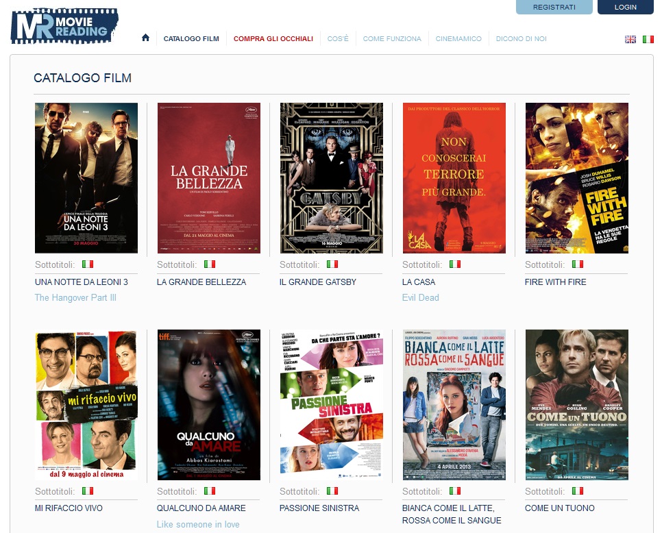Open the Fire With Fire poster
This screenshot has height=533, width=662.
click(577, 177)
